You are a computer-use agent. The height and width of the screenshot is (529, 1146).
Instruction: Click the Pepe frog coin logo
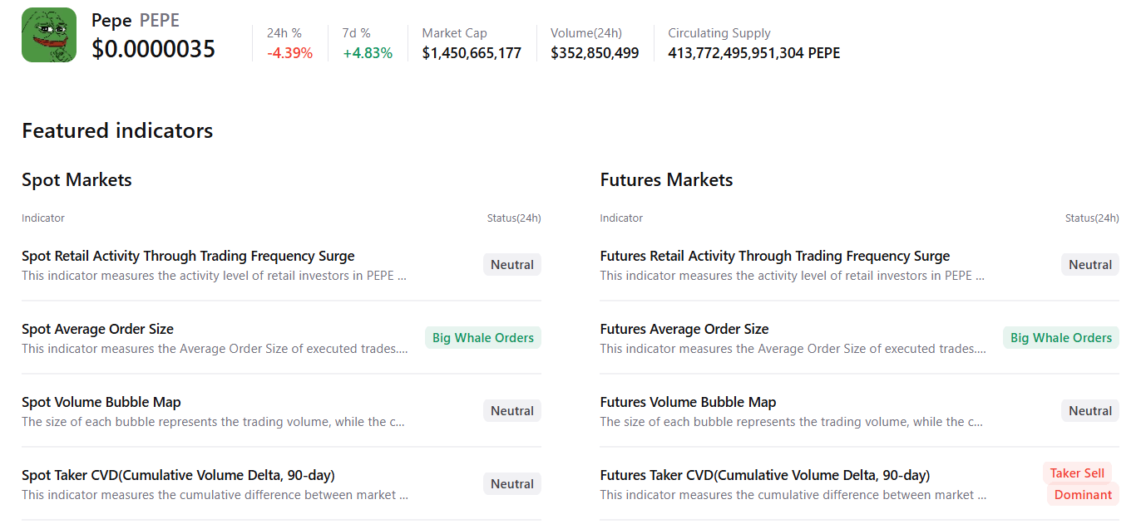[x=49, y=35]
